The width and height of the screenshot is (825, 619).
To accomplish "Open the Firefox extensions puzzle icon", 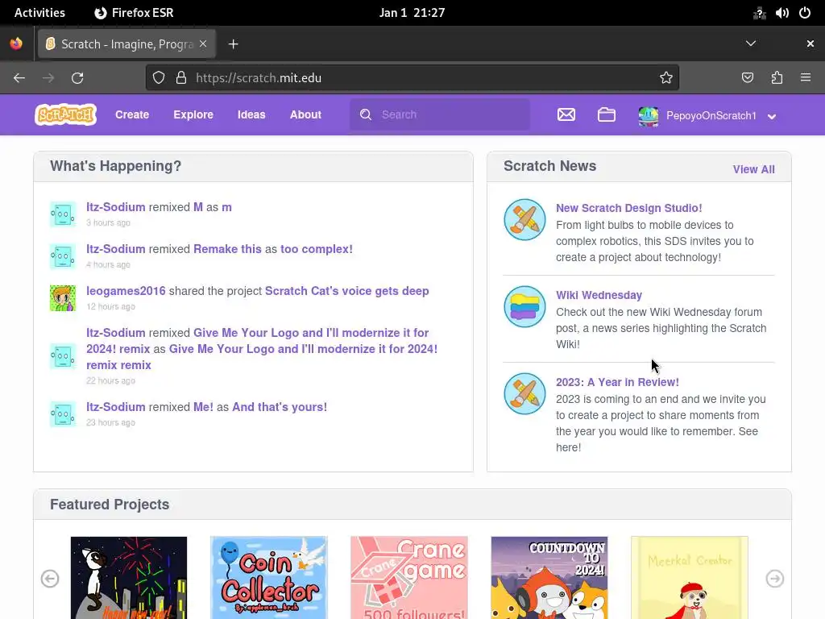I will (777, 78).
